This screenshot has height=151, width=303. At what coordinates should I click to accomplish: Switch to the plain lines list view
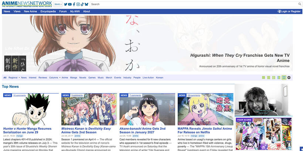(x=269, y=78)
